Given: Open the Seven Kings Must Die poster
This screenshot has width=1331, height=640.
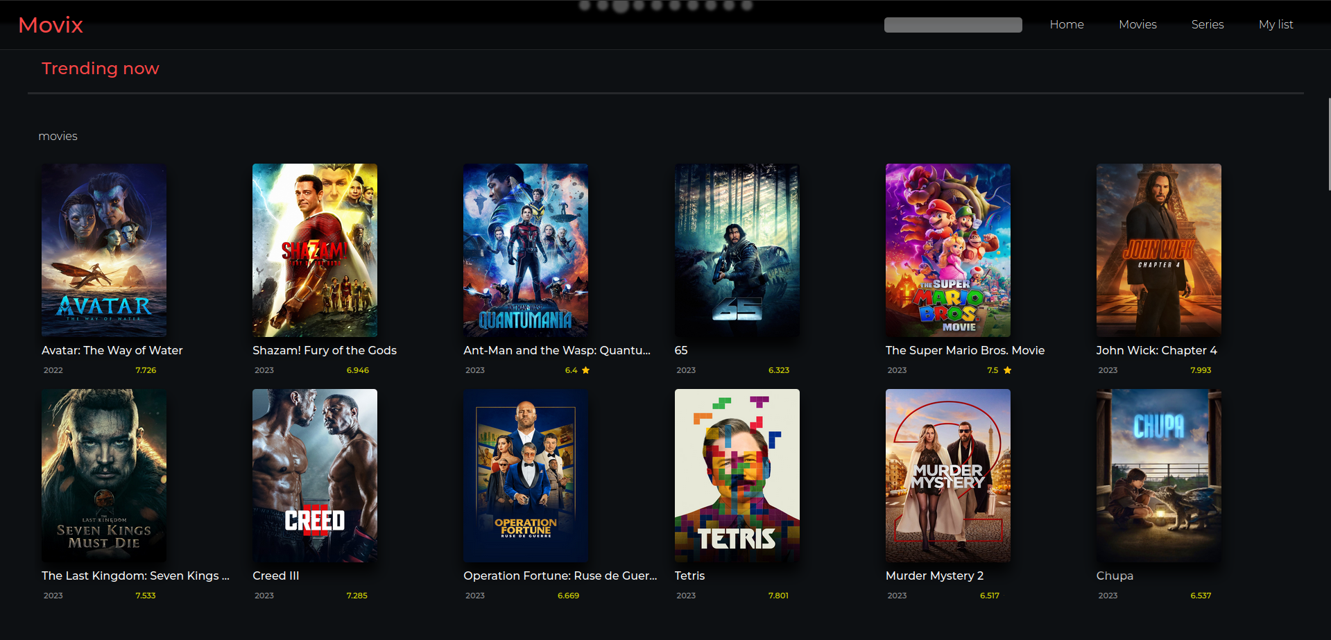Looking at the screenshot, I should tap(104, 476).
